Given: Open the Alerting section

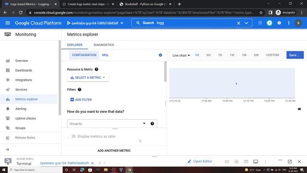Looking at the screenshot, I should (x=21, y=109).
